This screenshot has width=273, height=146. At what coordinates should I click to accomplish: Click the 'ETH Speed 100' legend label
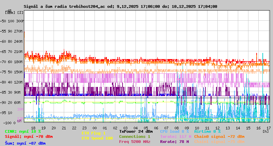[x=97, y=138]
